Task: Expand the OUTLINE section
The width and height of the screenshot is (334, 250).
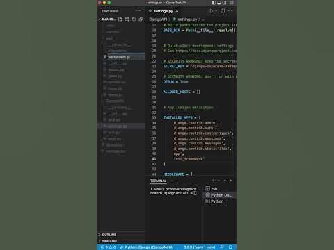Action: coord(109,235)
